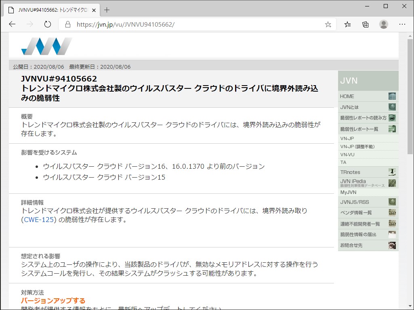Open the browser profile icon
Screen dimensions: 414x310
click(384, 24)
